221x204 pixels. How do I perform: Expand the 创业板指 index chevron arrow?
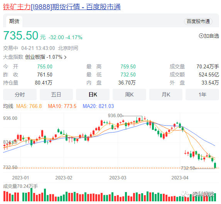coord(65,57)
